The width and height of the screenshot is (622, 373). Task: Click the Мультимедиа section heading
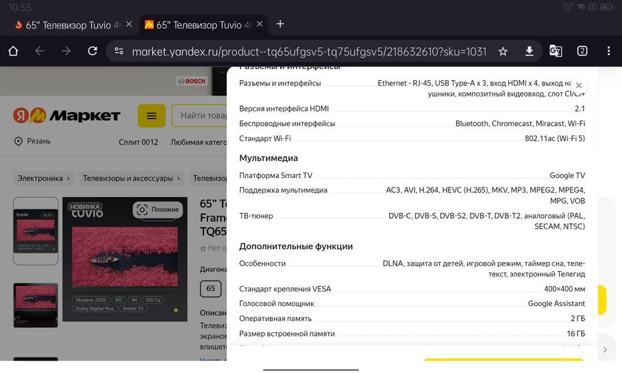point(269,158)
